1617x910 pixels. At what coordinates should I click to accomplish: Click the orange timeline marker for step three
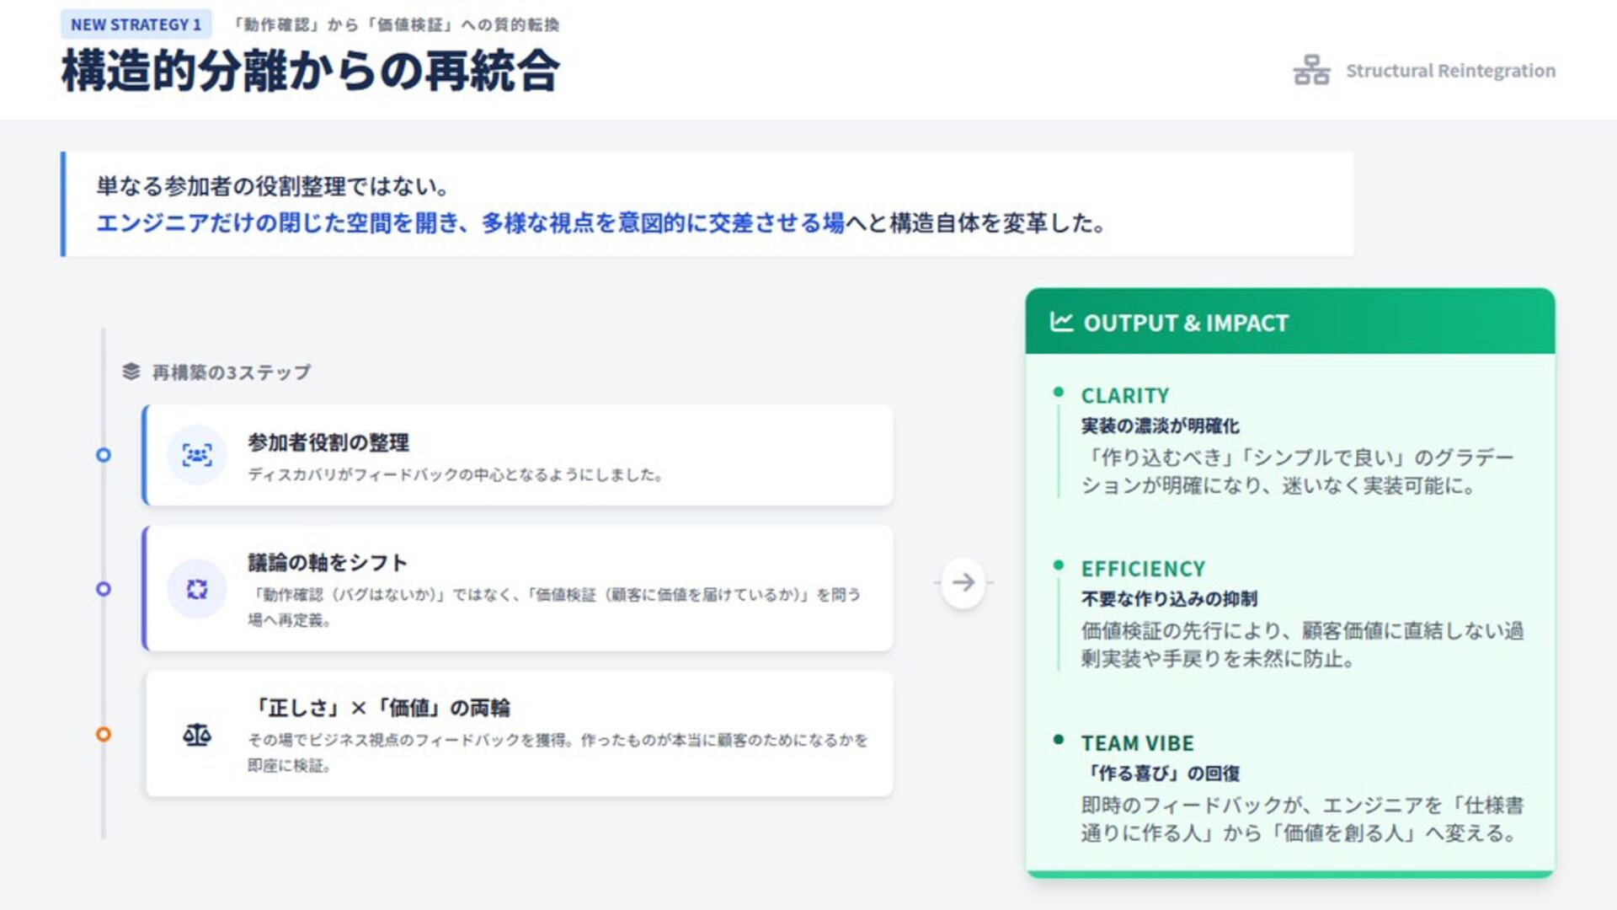click(x=104, y=735)
